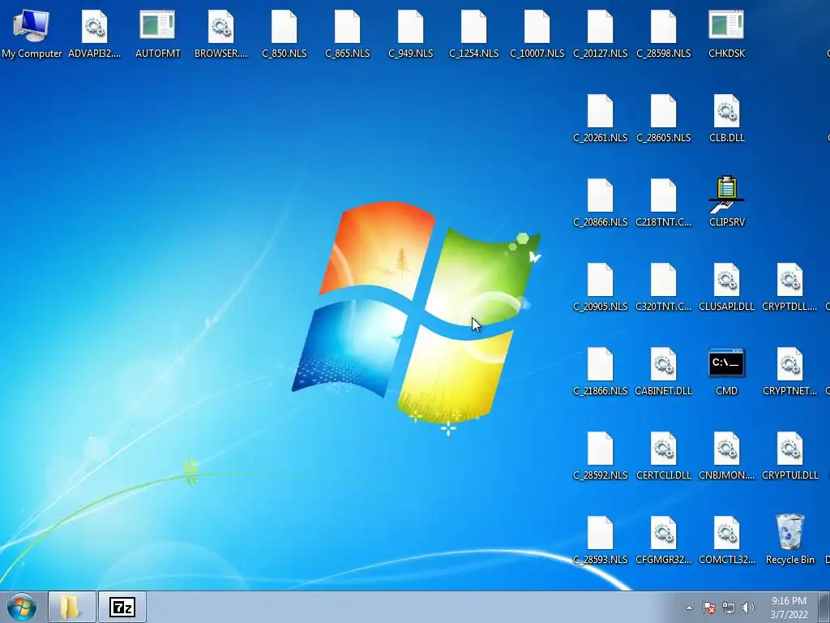The height and width of the screenshot is (623, 830).
Task: Open the volume speaker icon
Action: [x=747, y=608]
